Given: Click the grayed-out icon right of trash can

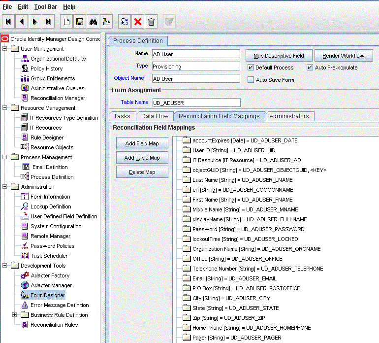Looking at the screenshot, I should [x=169, y=22].
